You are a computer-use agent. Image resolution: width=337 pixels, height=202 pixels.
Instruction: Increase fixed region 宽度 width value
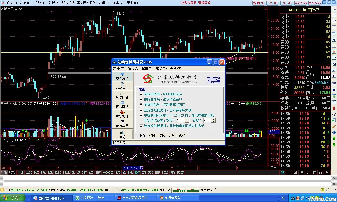pyautogui.click(x=187, y=119)
